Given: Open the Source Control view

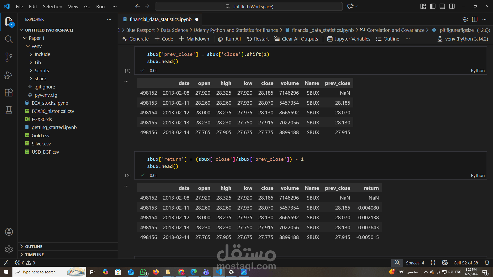Looking at the screenshot, I should [x=9, y=57].
